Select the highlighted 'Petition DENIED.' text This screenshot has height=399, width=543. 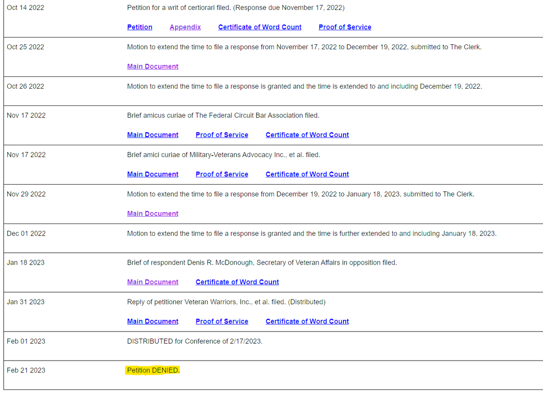153,370
